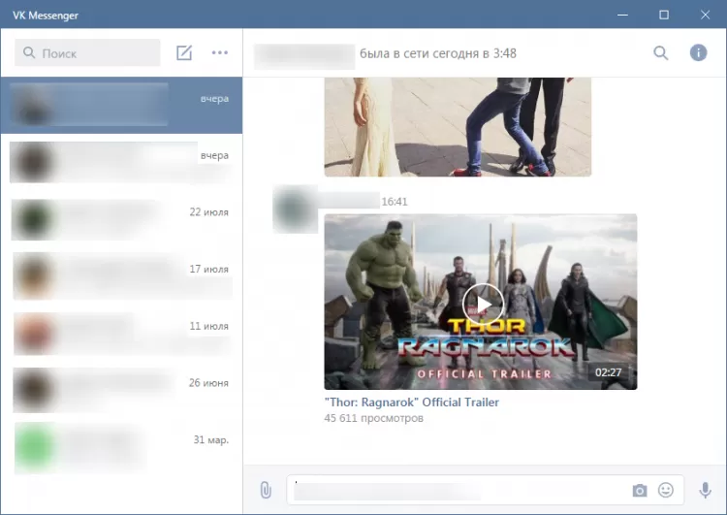Play the Thor Ragnarok trailer video
Screen dimensions: 727x515
483,305
